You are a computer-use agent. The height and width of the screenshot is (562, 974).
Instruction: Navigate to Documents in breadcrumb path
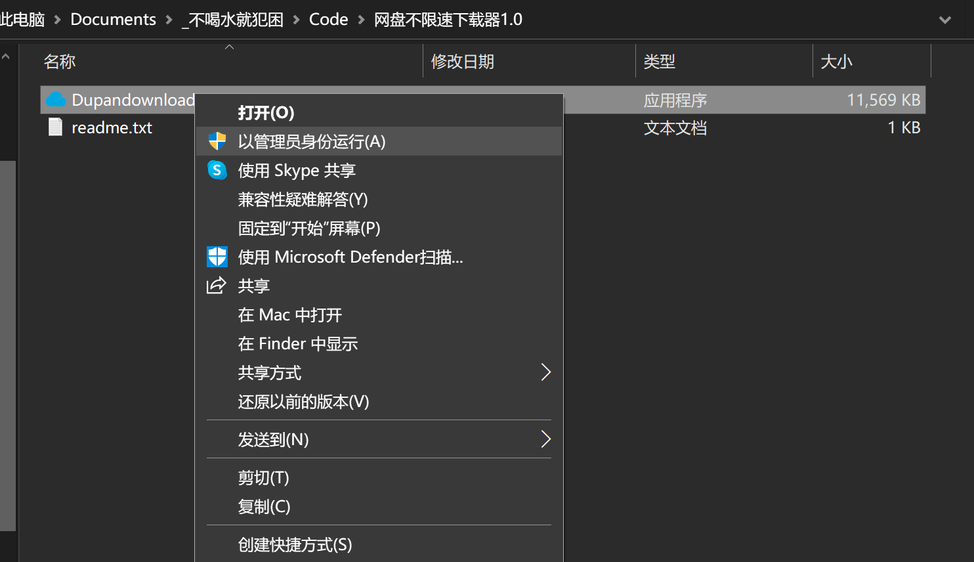tap(113, 20)
